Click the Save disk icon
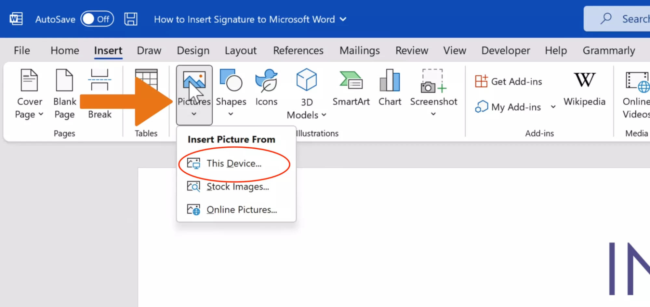650x307 pixels. tap(131, 19)
